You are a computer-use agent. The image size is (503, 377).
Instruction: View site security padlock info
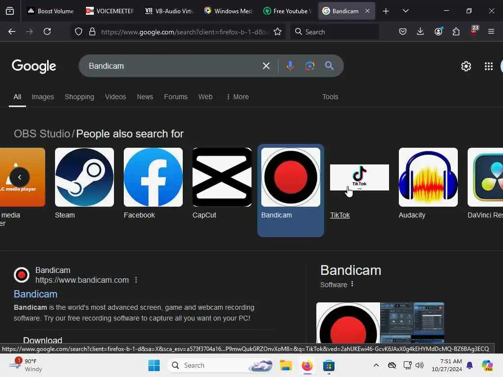92,31
